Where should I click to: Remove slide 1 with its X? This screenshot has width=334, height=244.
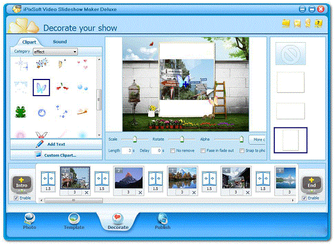[86, 192]
